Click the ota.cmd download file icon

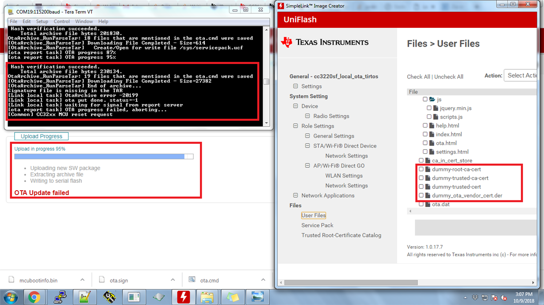tap(192, 280)
